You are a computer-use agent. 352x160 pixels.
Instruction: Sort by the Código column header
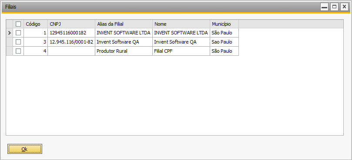point(36,24)
